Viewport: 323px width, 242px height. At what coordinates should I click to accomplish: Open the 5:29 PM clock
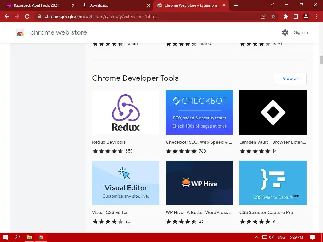[297, 237]
